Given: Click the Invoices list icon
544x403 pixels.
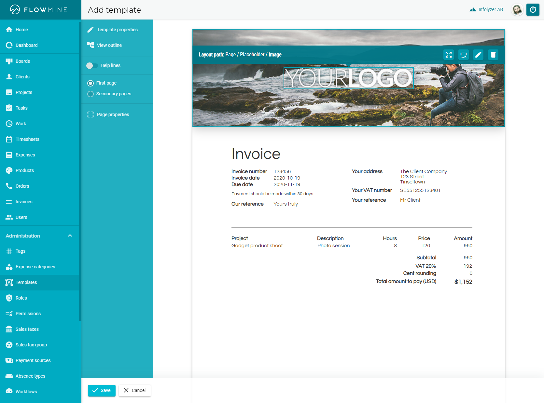Looking at the screenshot, I should point(9,202).
